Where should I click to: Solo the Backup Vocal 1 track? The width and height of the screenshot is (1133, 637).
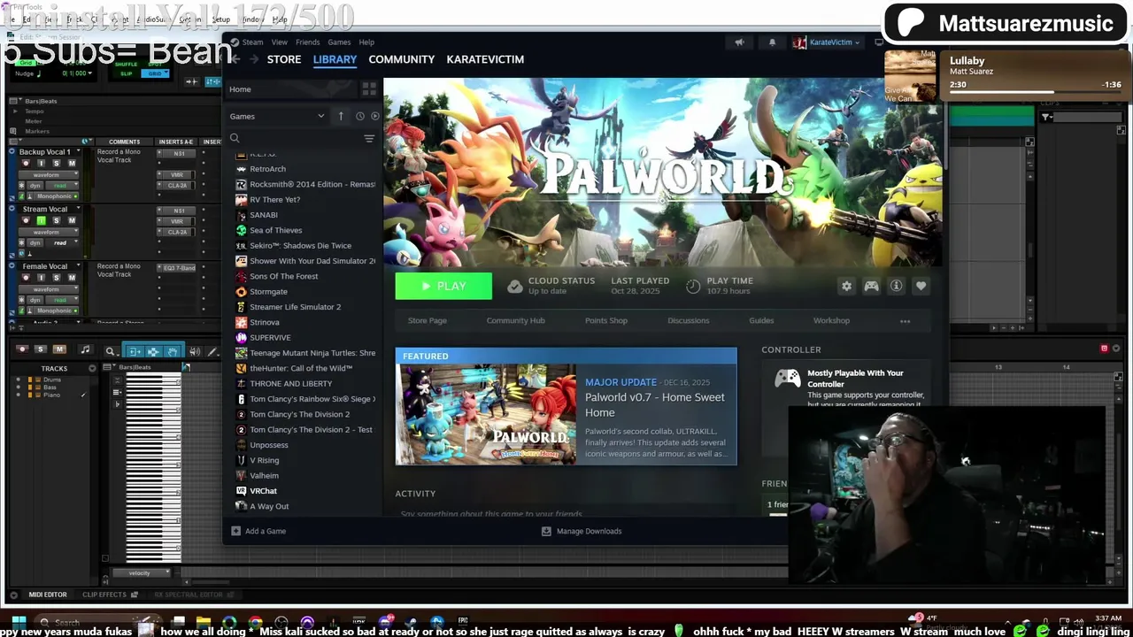point(56,164)
